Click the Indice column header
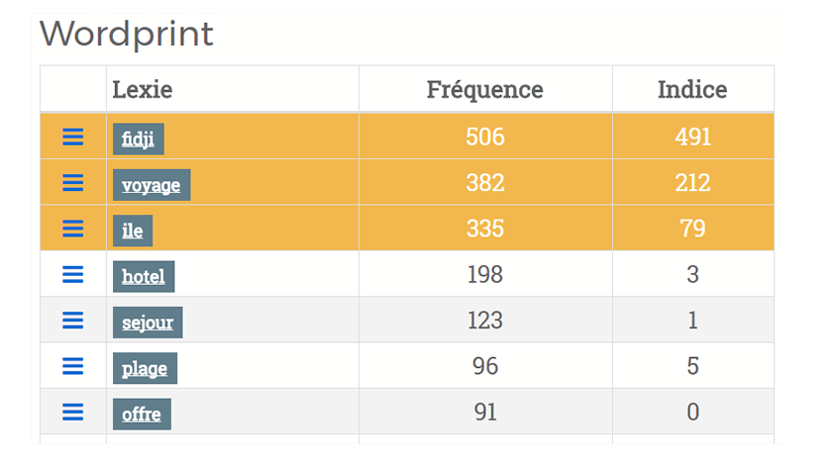 coord(692,89)
